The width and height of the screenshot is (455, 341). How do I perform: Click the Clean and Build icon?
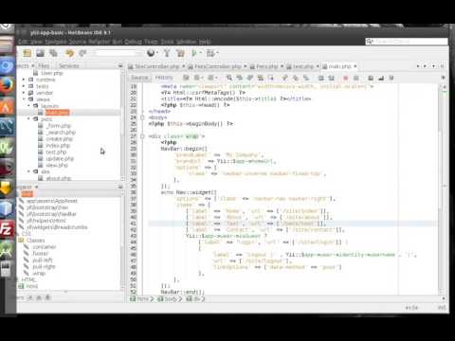click(180, 53)
